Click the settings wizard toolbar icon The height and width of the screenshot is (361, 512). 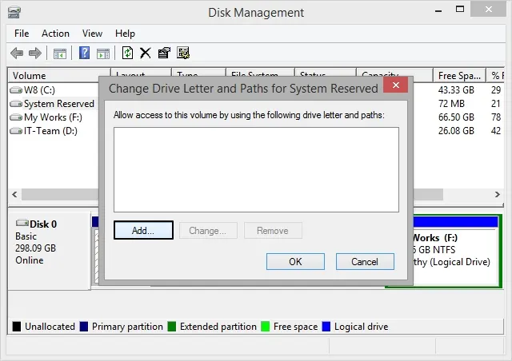[183, 53]
